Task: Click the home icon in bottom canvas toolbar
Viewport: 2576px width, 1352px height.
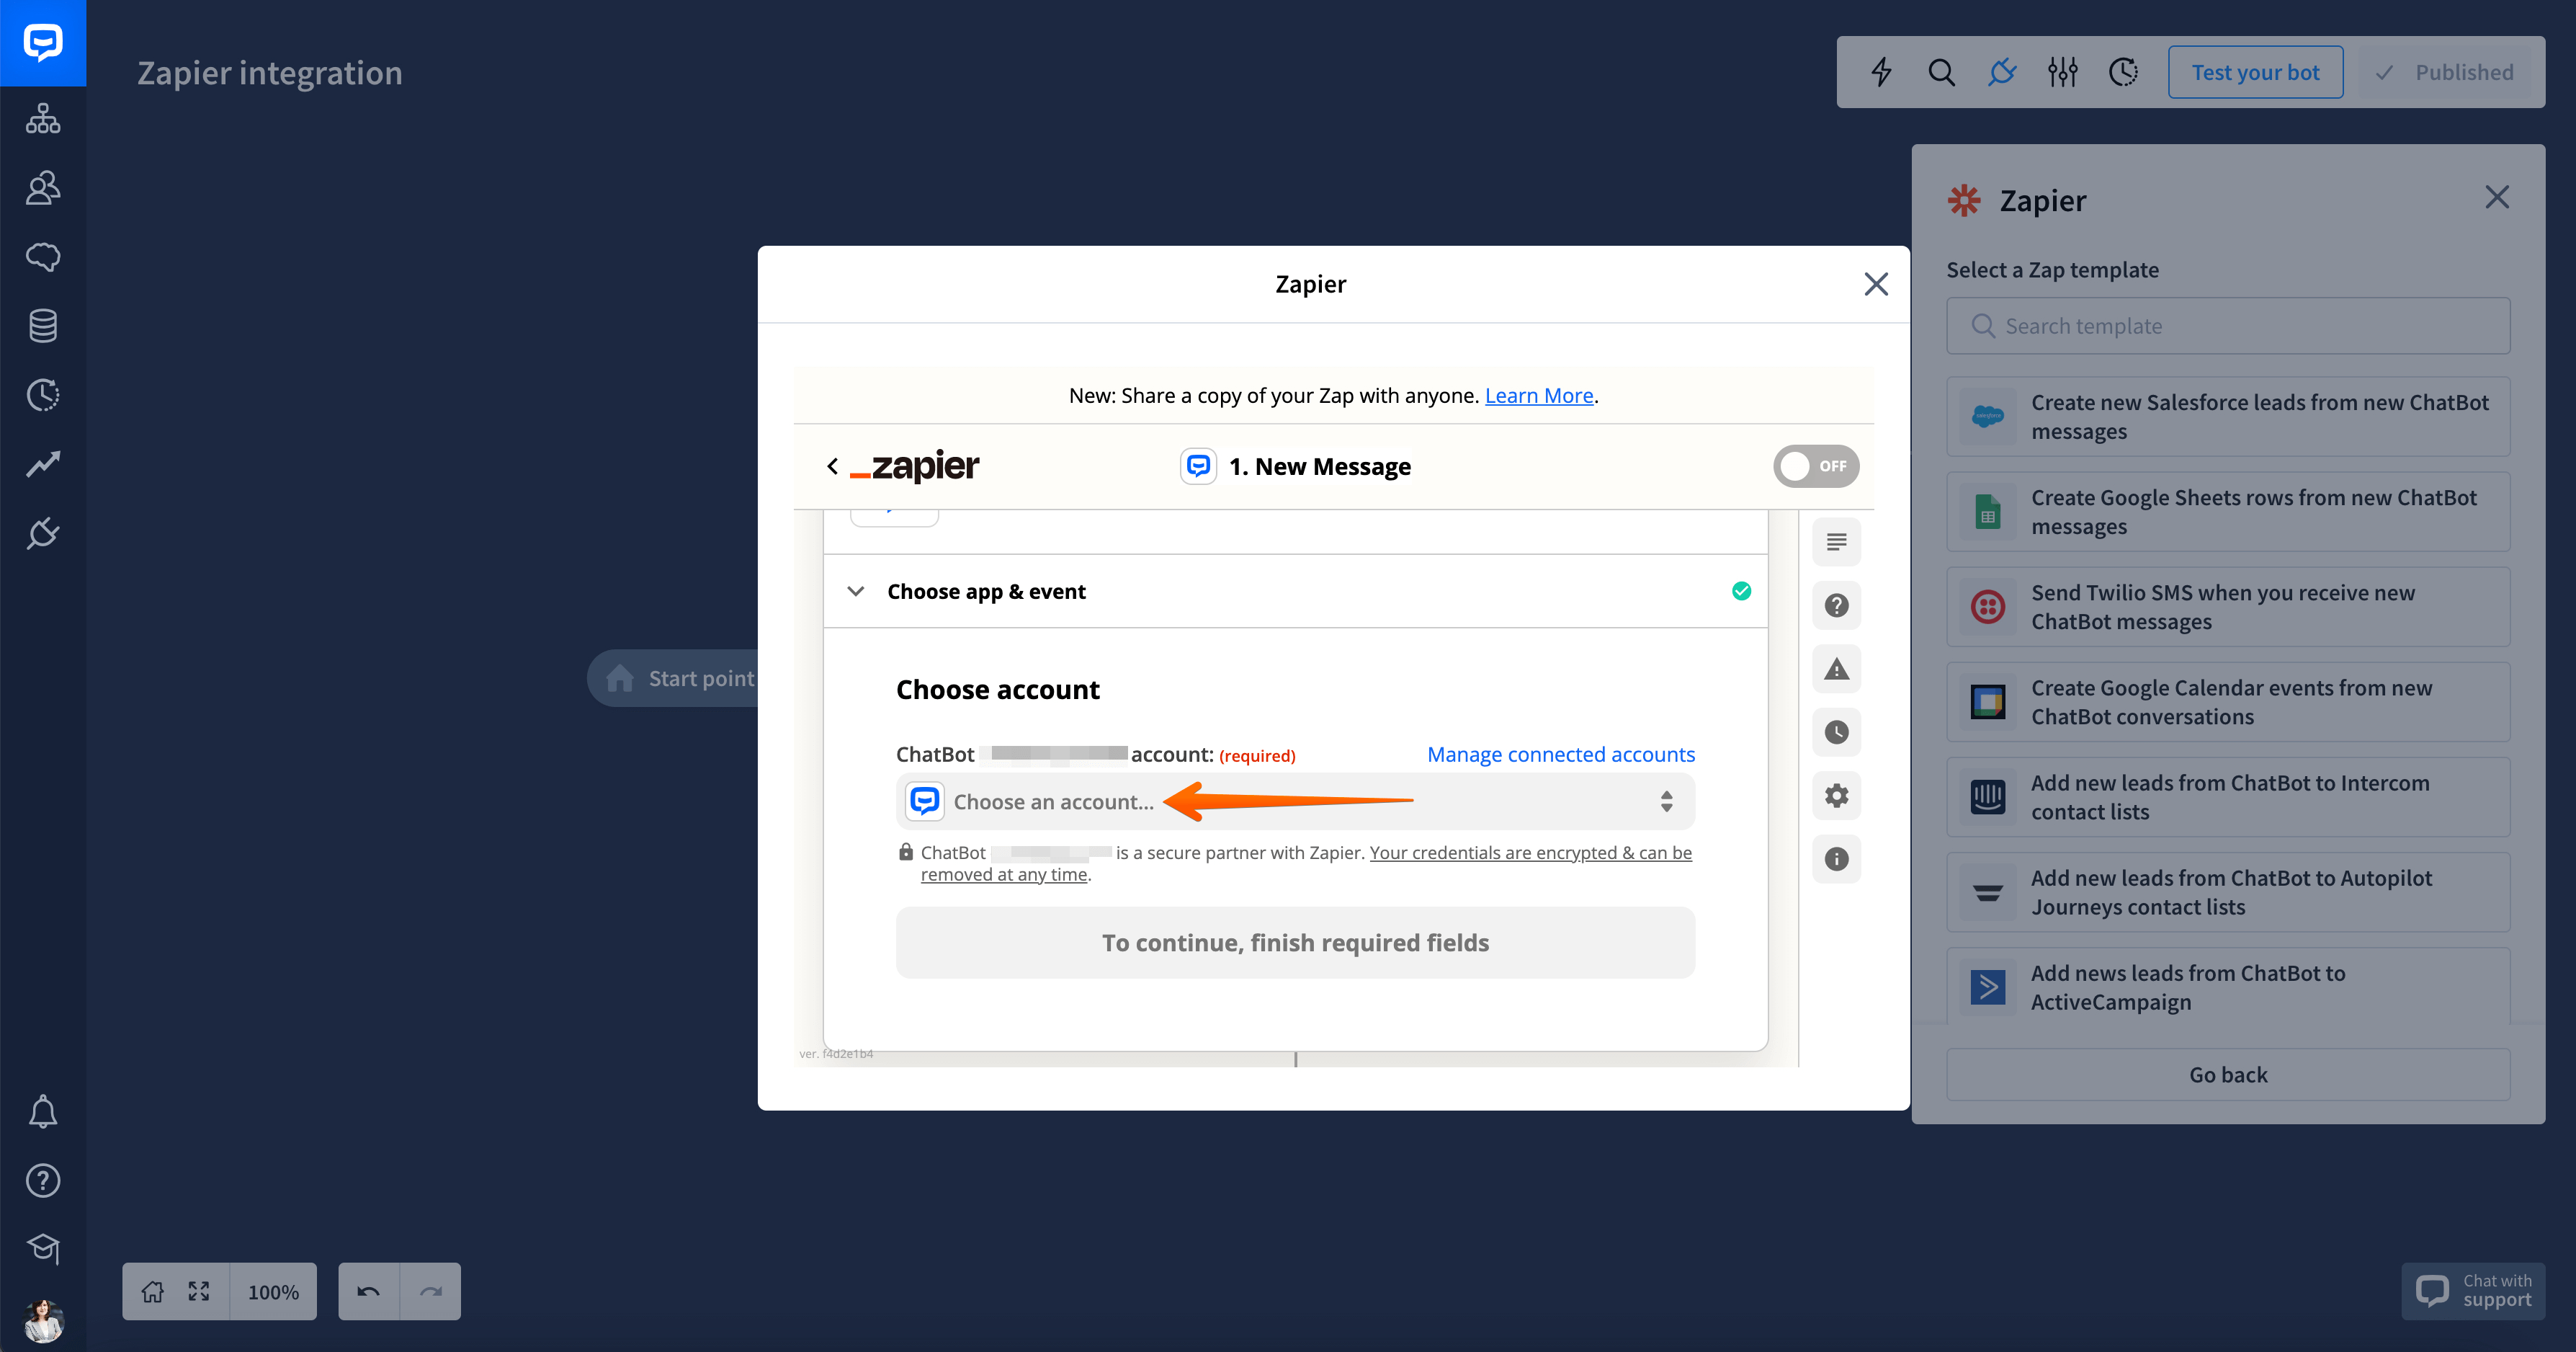Action: [152, 1291]
